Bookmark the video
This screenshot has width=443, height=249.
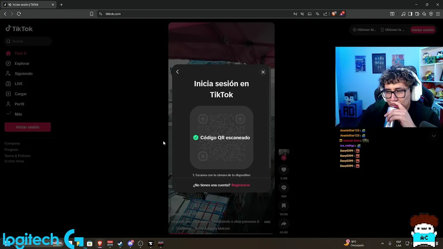[284, 205]
